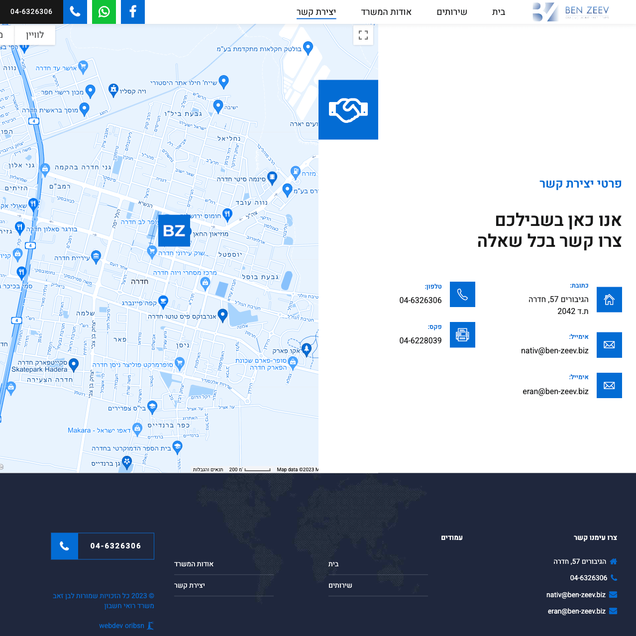Click the Facebook icon in the header

[133, 11]
